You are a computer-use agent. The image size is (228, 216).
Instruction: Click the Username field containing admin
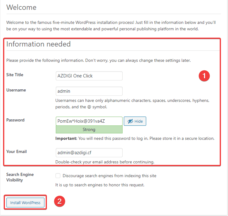click(89, 91)
